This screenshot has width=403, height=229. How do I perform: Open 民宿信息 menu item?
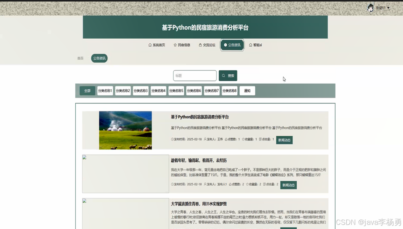coord(182,45)
